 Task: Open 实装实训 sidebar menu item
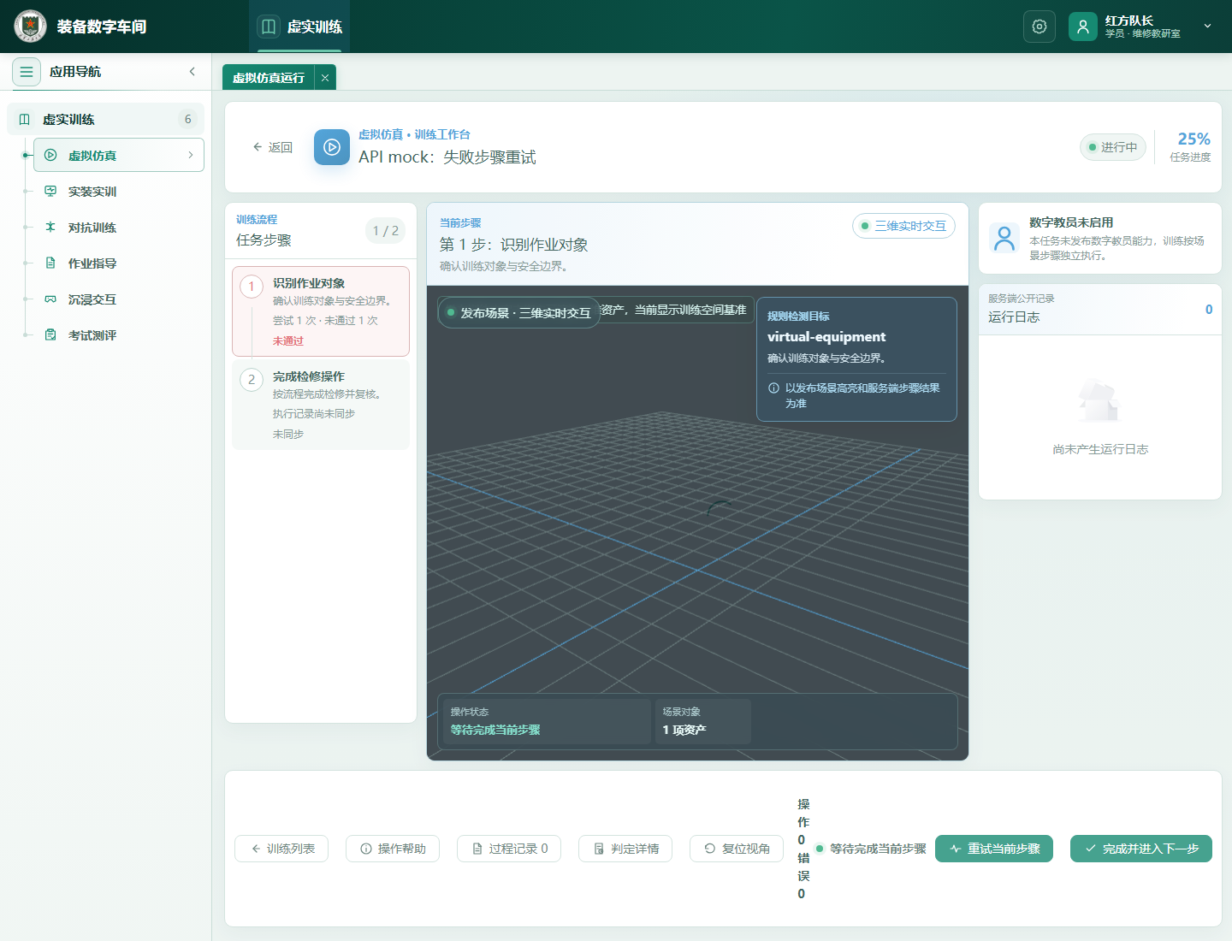tap(119, 191)
